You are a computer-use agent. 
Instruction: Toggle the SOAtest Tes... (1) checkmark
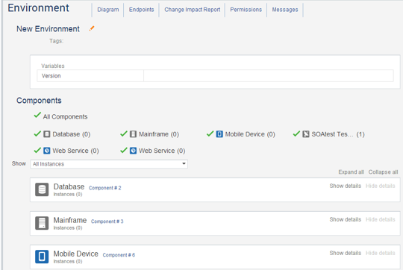(x=296, y=134)
